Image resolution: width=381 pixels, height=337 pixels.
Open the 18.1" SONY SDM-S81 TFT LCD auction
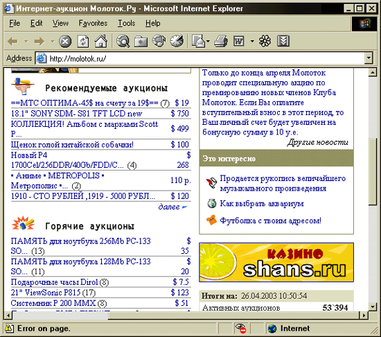(76, 114)
